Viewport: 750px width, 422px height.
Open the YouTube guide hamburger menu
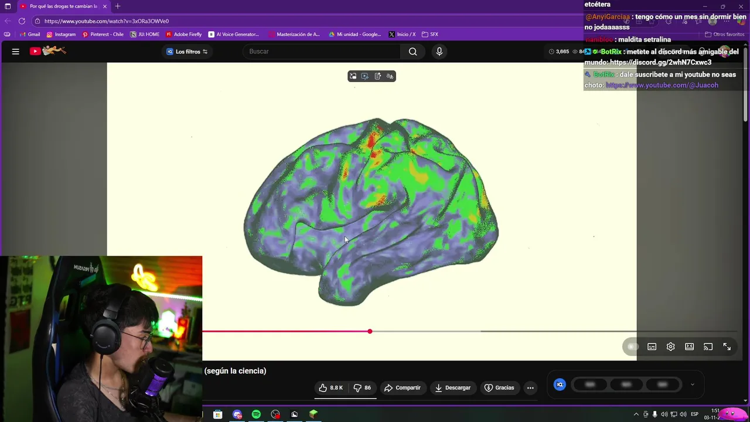click(16, 52)
